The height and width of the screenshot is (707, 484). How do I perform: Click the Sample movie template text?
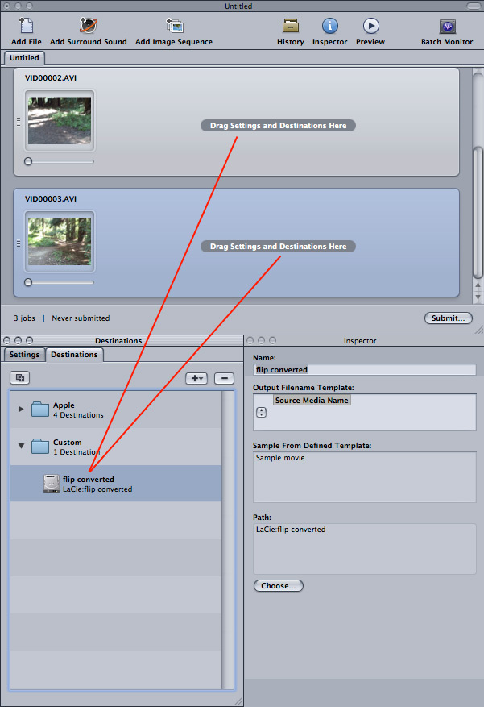(280, 458)
